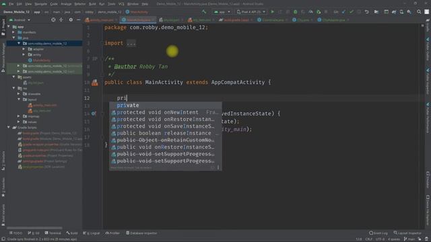Open the Database Inspector tool window
This screenshot has height=242, width=431.
click(x=141, y=233)
